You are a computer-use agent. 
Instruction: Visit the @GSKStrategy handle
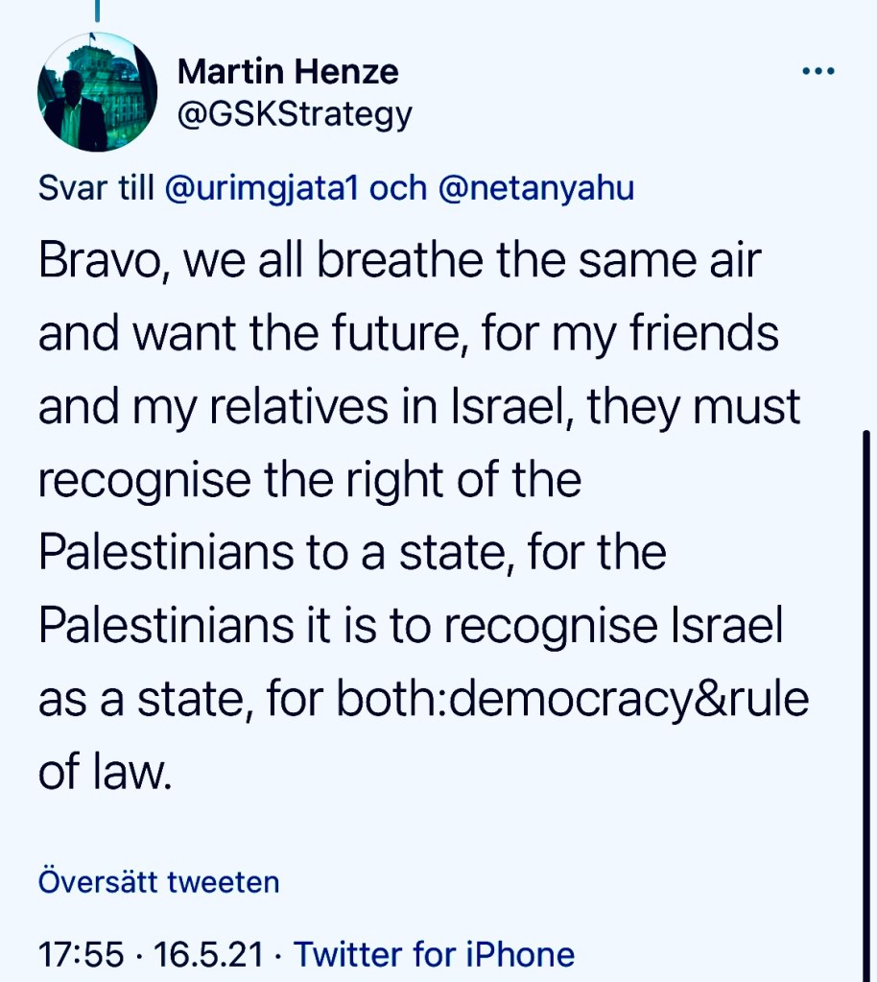296,114
